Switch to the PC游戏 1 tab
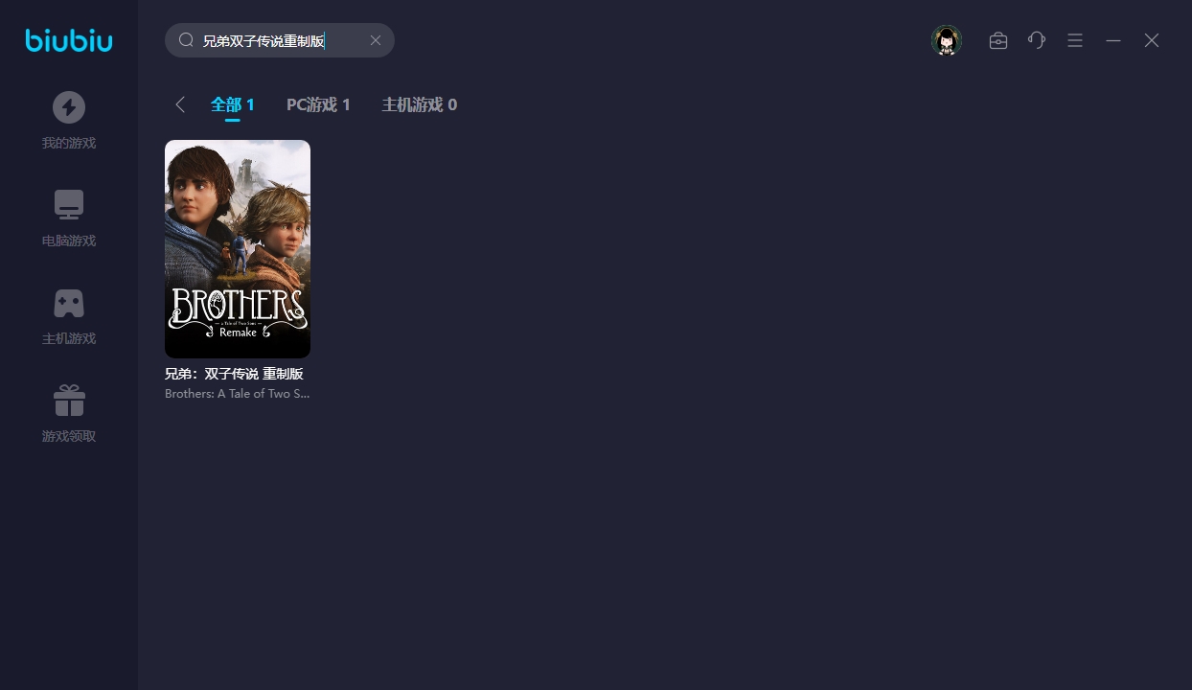The height and width of the screenshot is (690, 1192). click(x=318, y=104)
